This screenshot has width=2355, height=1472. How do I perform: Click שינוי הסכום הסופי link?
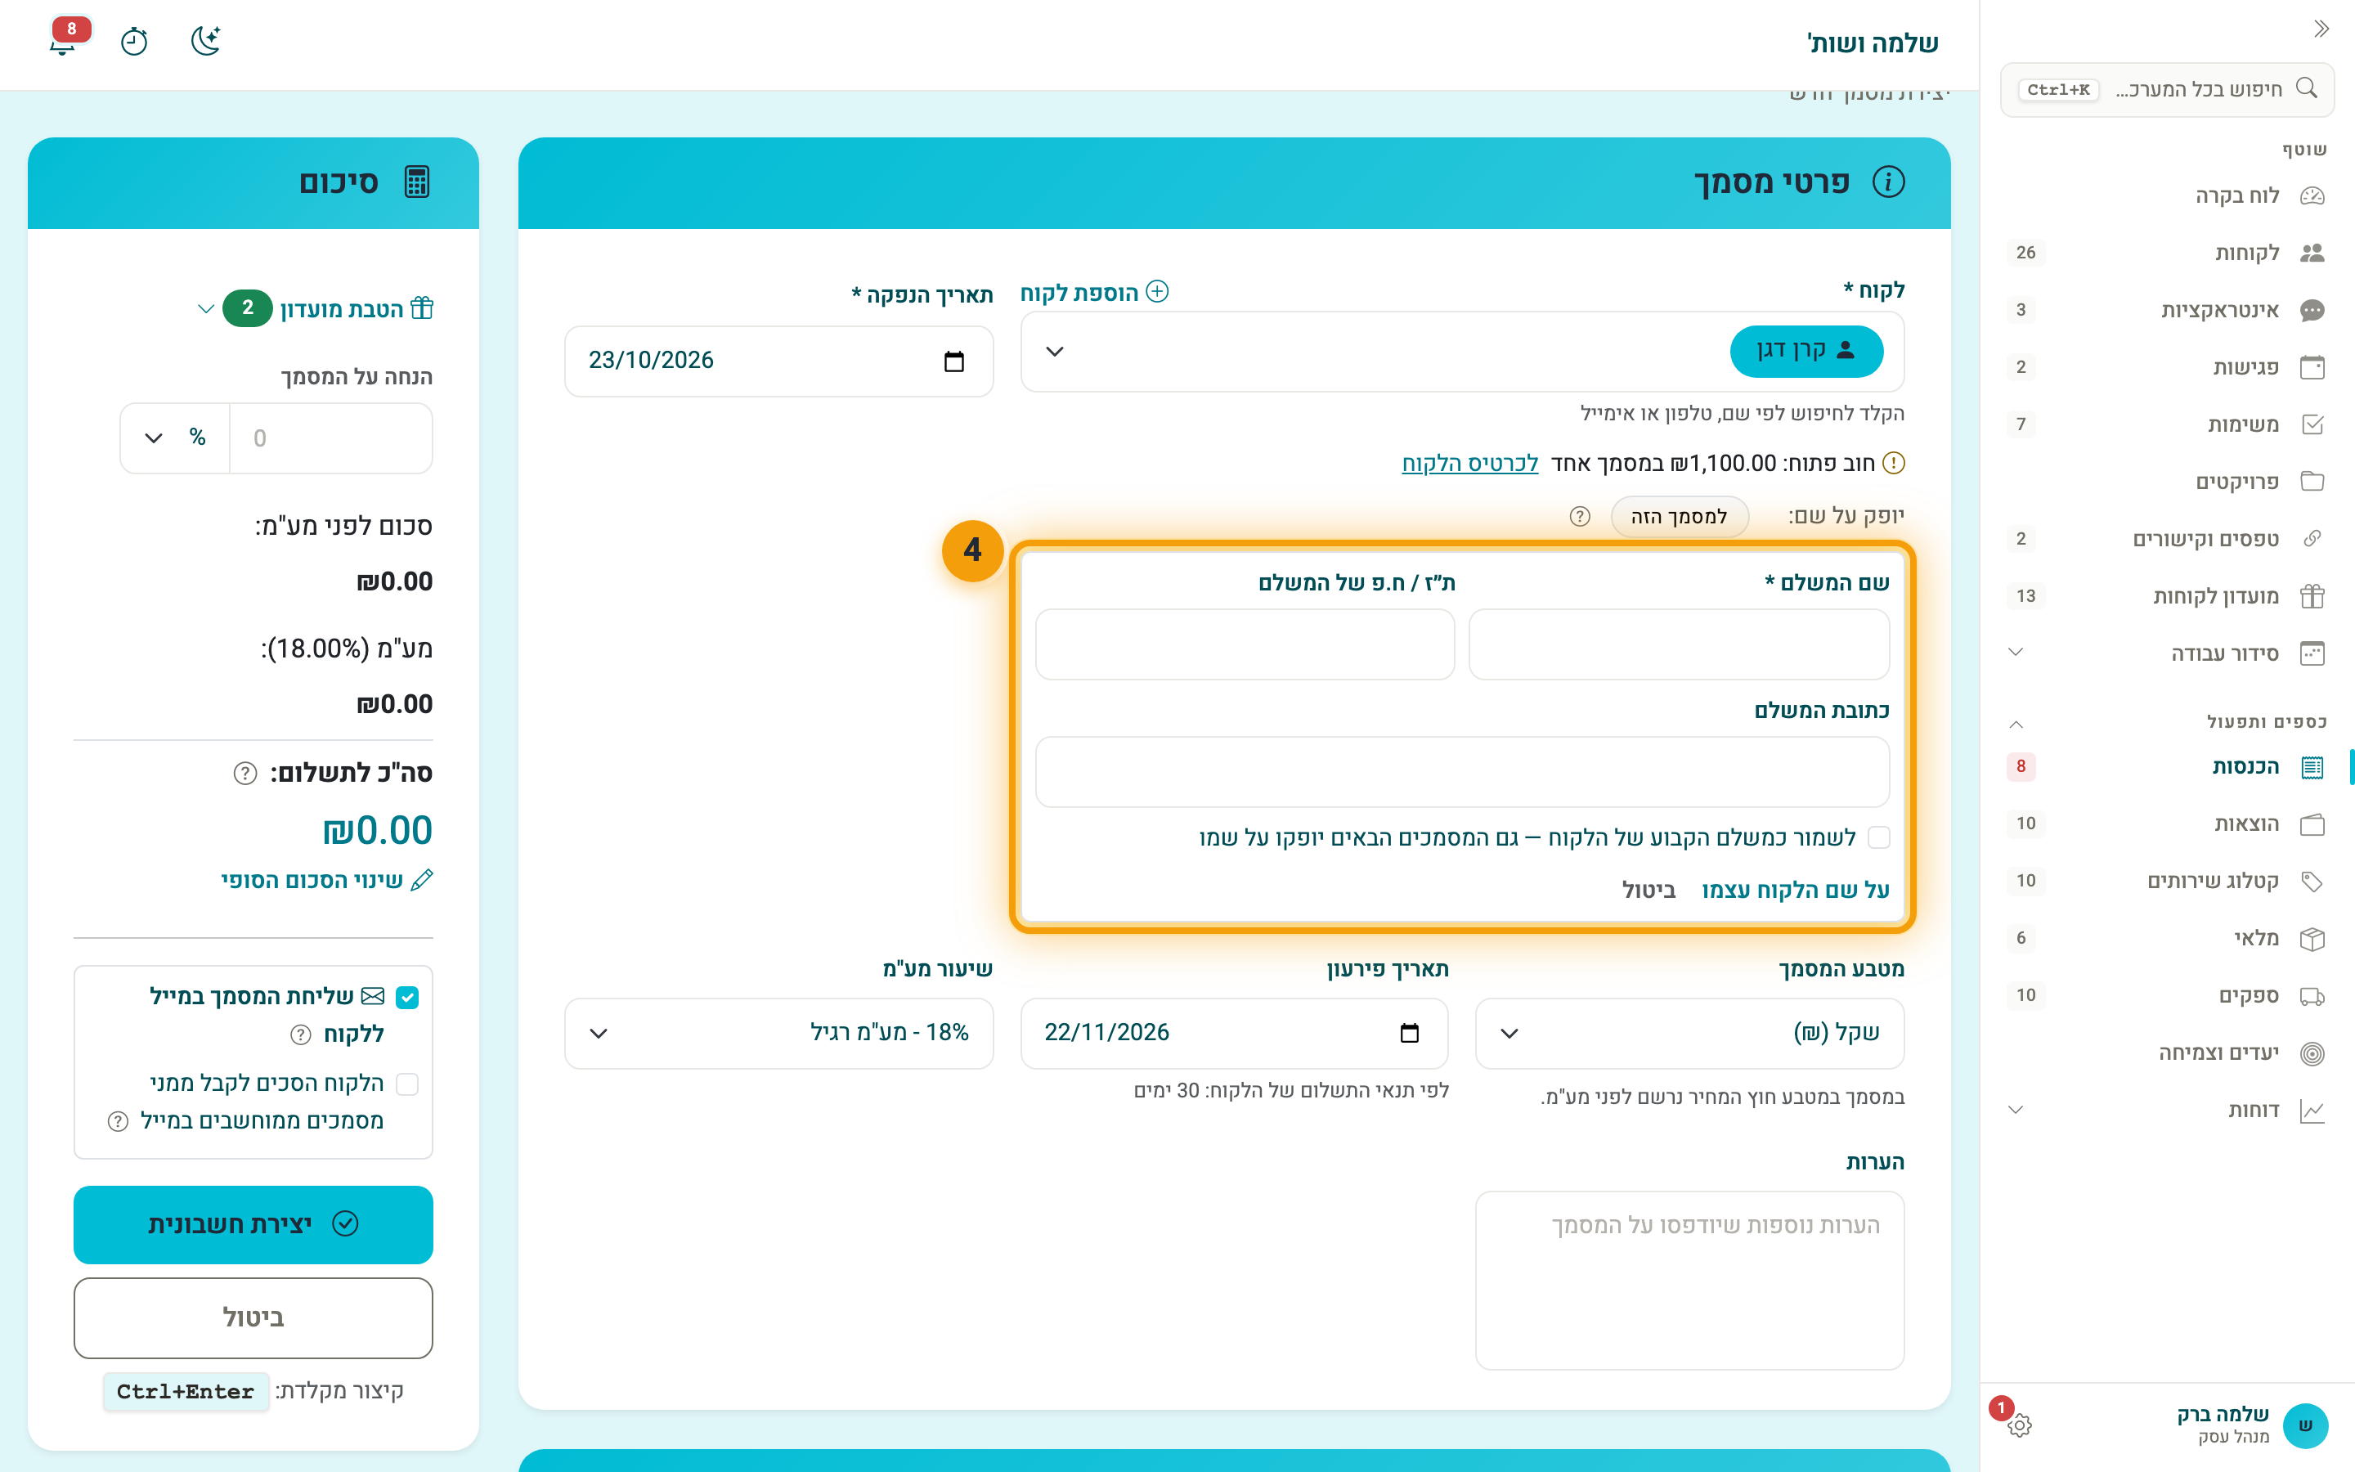point(326,880)
